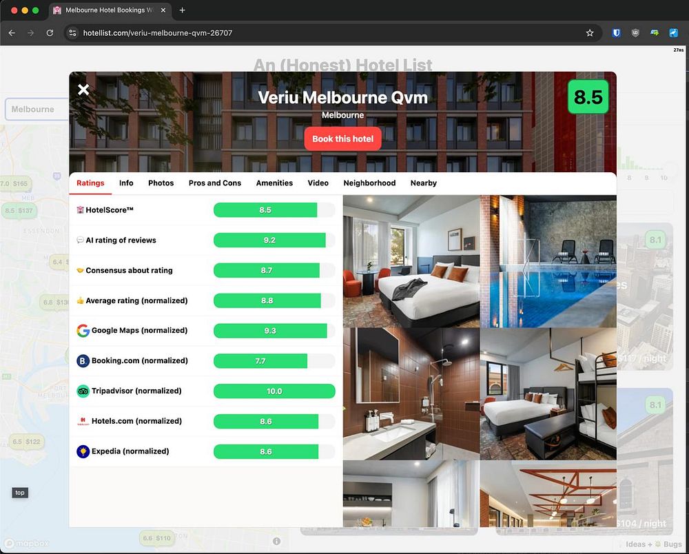Click the Melbourne search field
The height and width of the screenshot is (554, 689).
pos(37,109)
